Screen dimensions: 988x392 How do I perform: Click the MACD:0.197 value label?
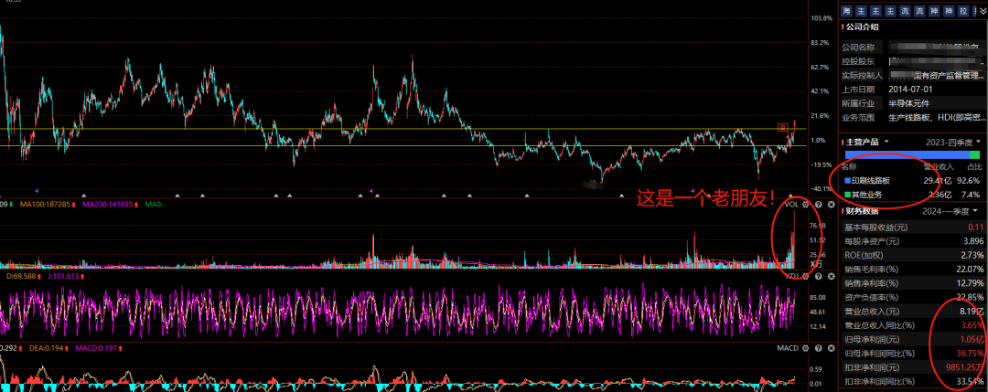coord(94,347)
